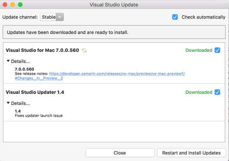Click the green refresh icon beside Visual Studio for Mac
Viewport: 229px width, 161px height.
point(84,50)
